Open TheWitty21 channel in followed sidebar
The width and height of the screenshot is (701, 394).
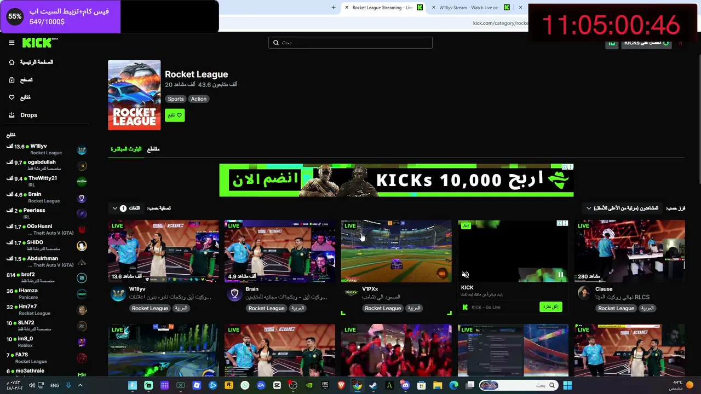[47, 181]
